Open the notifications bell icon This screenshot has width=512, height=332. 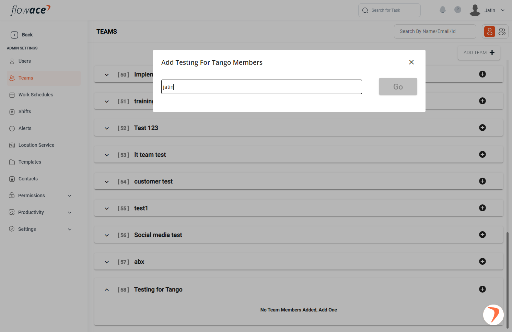(x=443, y=10)
